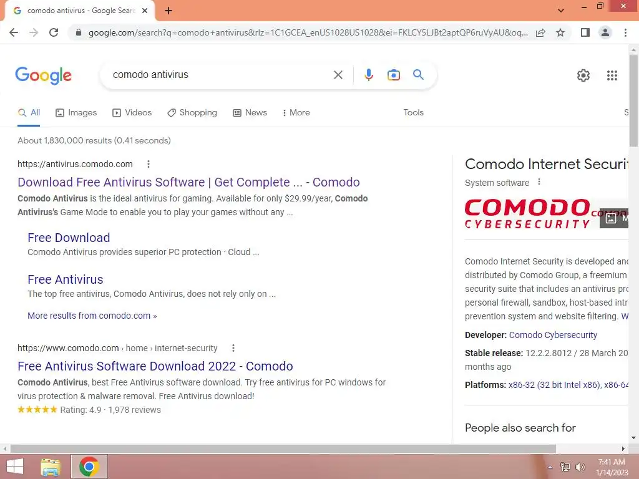Click the horizontal scrollbar right arrow
639x479 pixels.
click(x=623, y=449)
